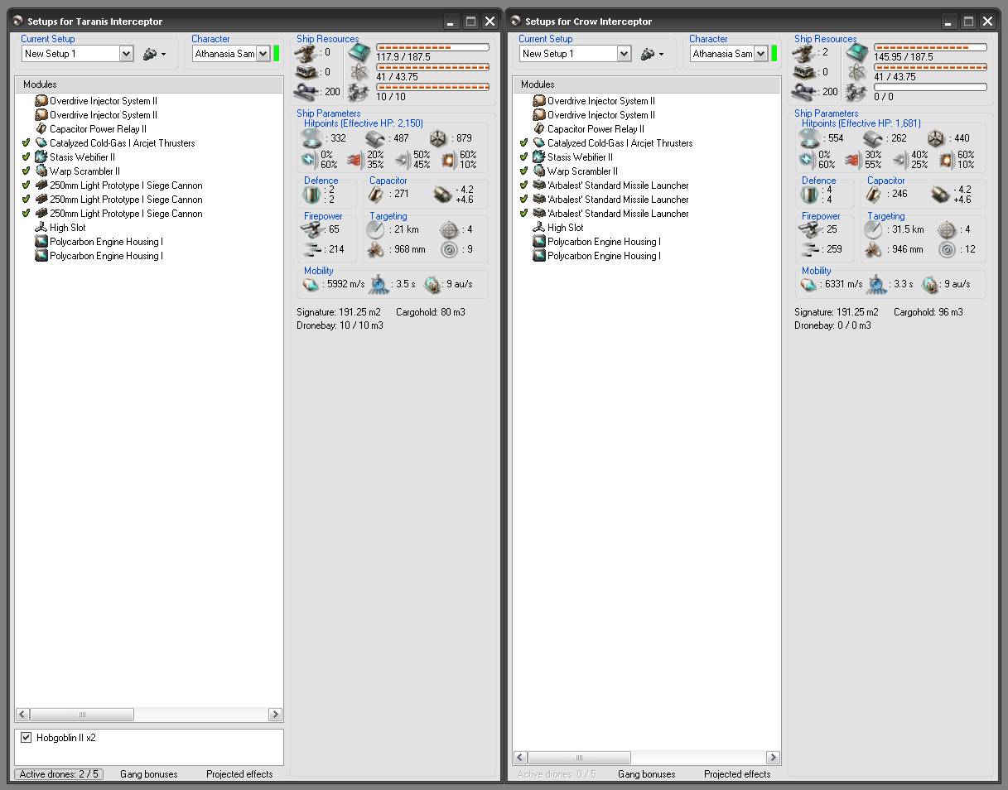The image size is (1008, 790).
Task: Toggle third 250mm Siege Cannon checkmark
Action: (26, 214)
